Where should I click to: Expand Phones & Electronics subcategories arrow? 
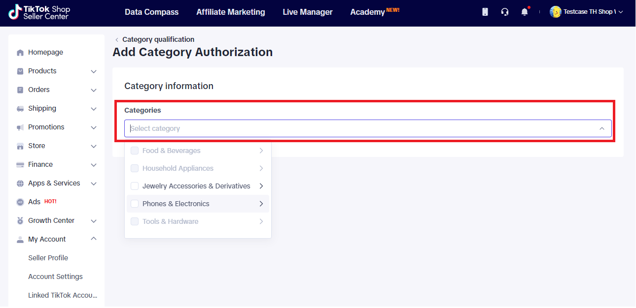pos(261,204)
